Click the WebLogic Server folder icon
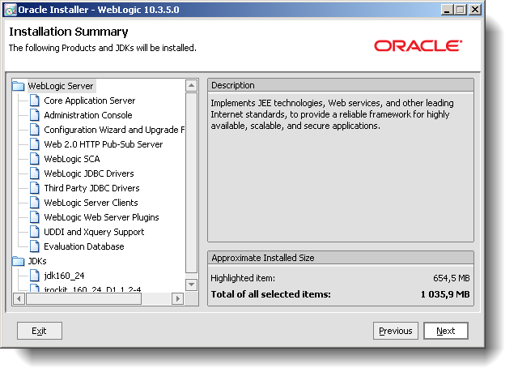 (18, 86)
